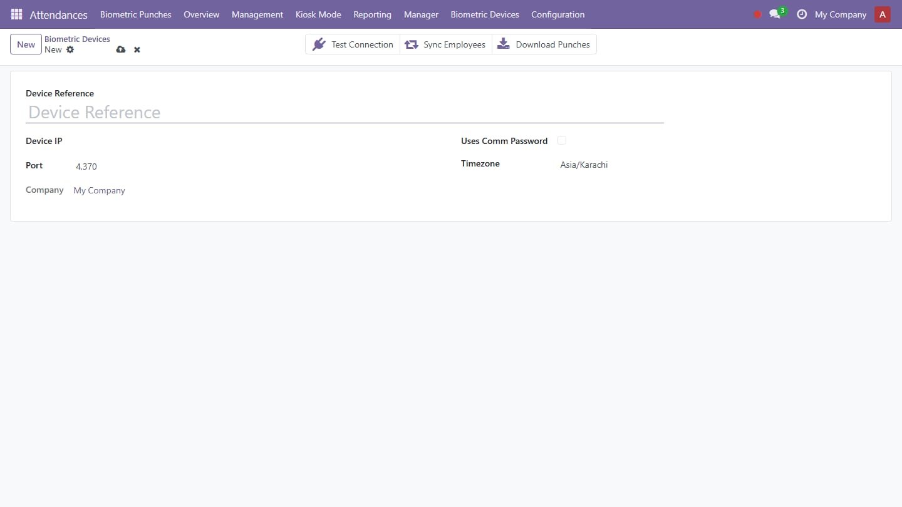Open the apps grid home menu icon
Image resolution: width=902 pixels, height=507 pixels.
tap(17, 14)
